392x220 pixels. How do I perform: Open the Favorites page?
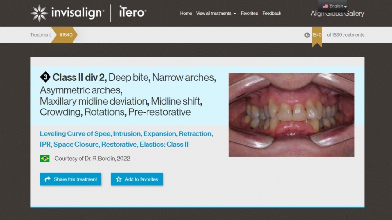249,13
